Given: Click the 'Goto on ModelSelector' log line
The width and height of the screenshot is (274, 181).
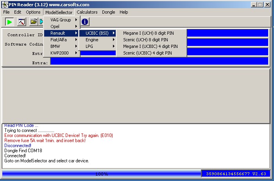Looking at the screenshot, I should point(47,161).
